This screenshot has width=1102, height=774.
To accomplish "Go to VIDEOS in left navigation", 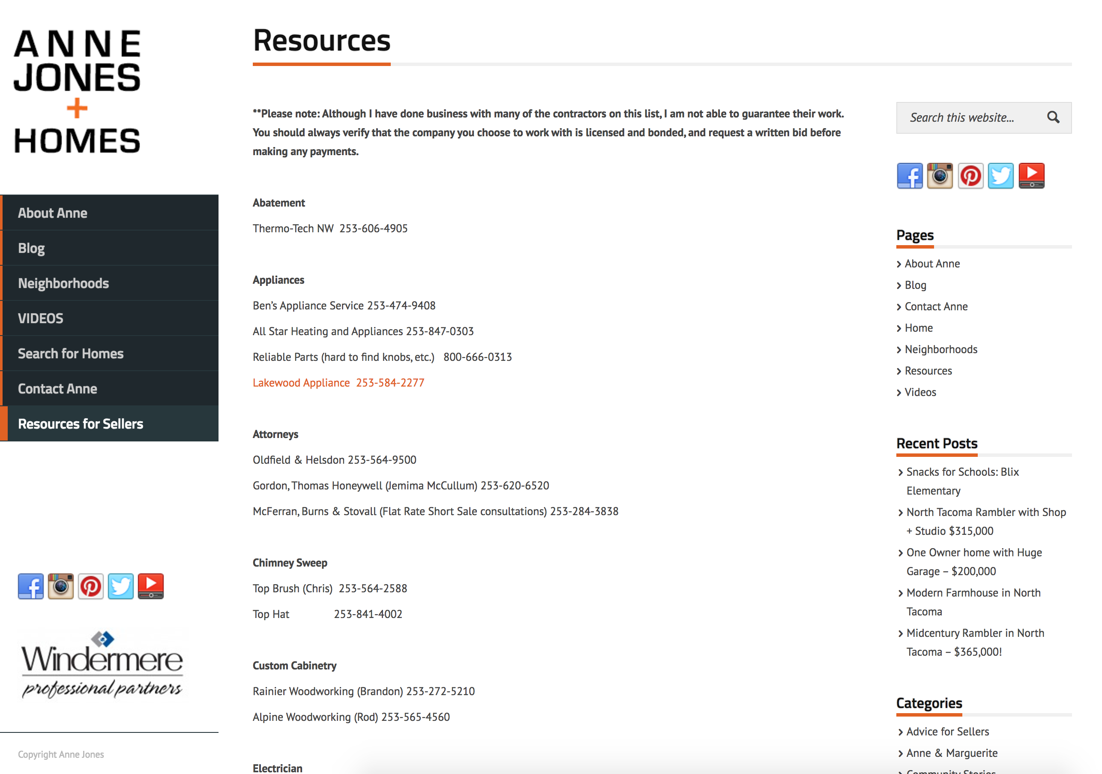I will pyautogui.click(x=109, y=318).
